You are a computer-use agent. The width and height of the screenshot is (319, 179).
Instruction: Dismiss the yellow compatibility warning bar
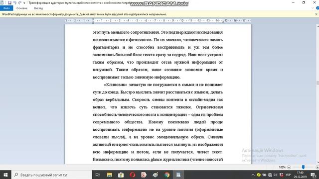click(x=316, y=14)
